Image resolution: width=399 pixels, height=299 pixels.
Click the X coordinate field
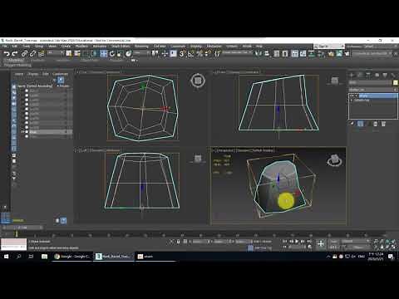[x=201, y=242]
